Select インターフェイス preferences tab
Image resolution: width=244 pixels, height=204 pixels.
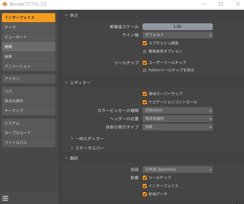pyautogui.click(x=29, y=18)
